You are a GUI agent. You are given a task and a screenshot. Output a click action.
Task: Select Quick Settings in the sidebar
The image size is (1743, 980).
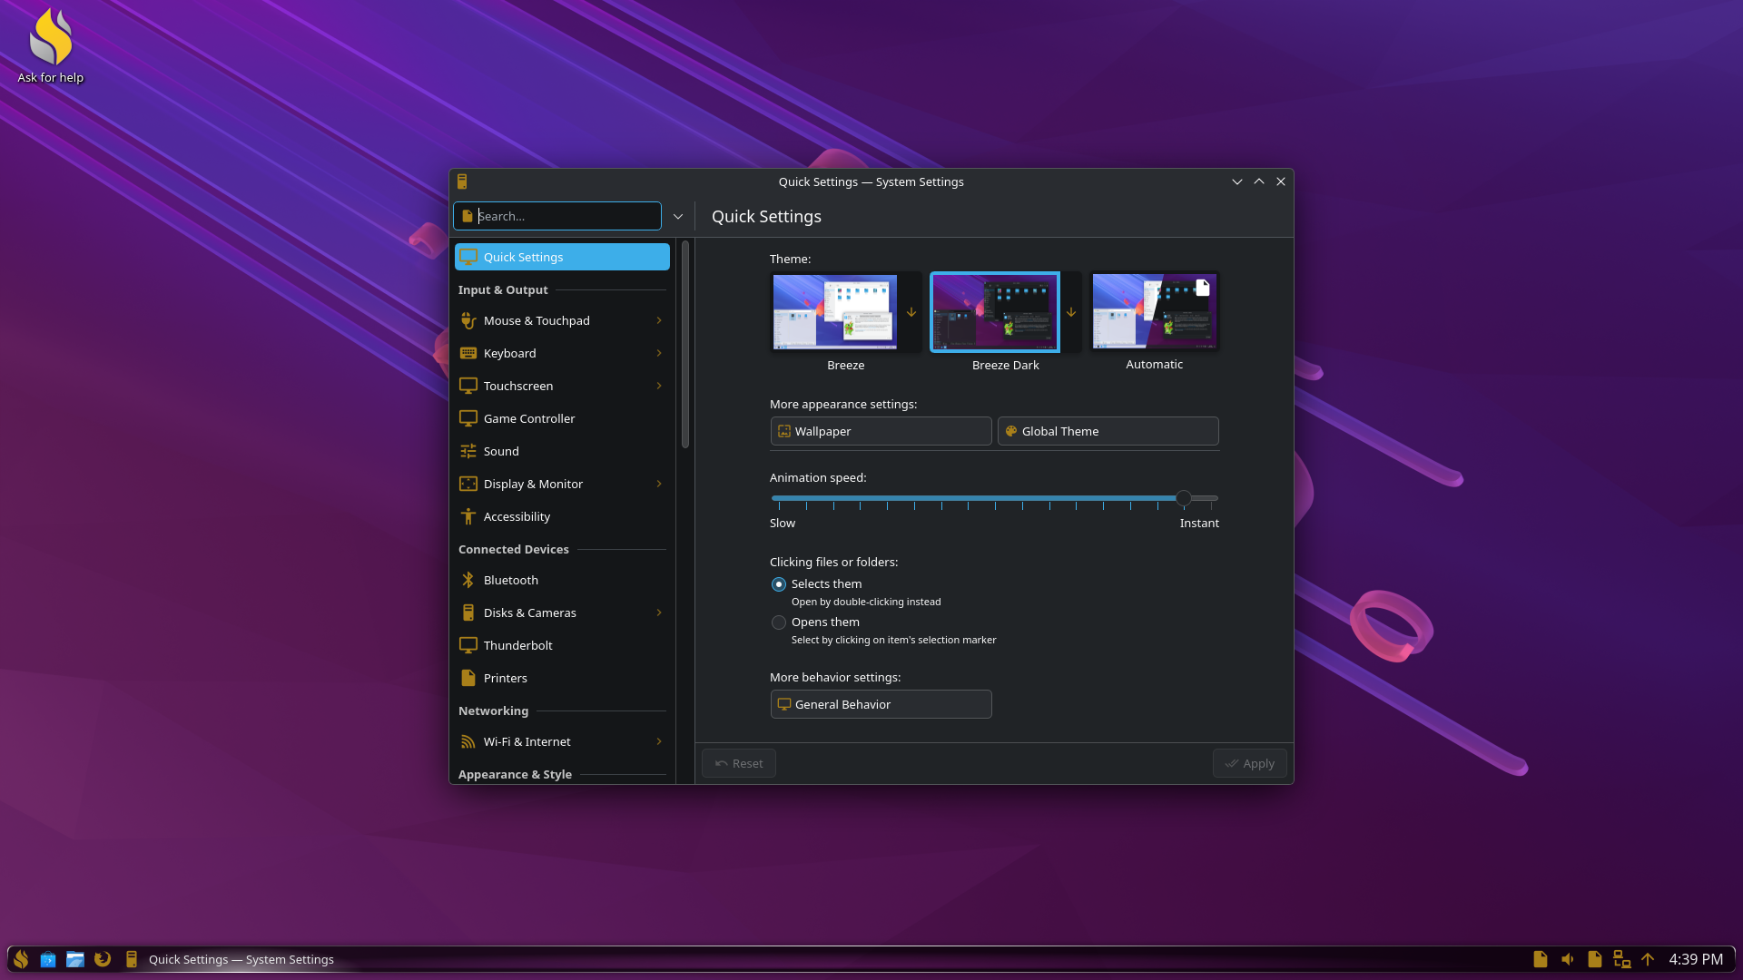click(562, 257)
